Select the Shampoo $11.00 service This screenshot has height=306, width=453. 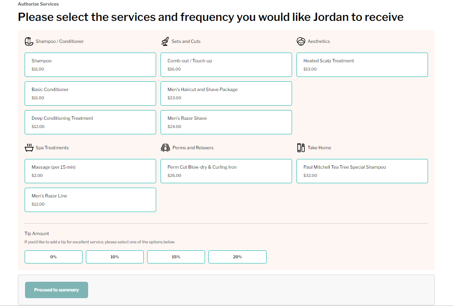pos(90,65)
